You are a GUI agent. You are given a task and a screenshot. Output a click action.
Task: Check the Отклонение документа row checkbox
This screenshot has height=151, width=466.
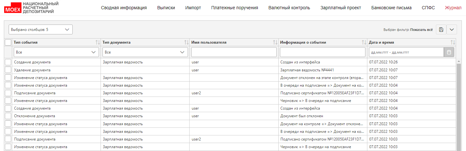8,116
